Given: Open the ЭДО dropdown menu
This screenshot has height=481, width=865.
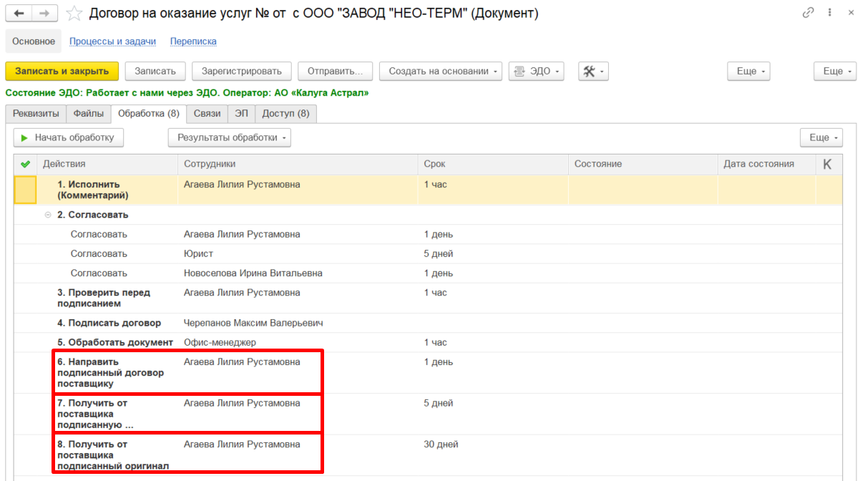Looking at the screenshot, I should [537, 71].
